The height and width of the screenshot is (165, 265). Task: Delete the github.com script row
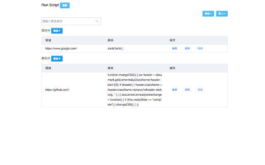point(187,90)
